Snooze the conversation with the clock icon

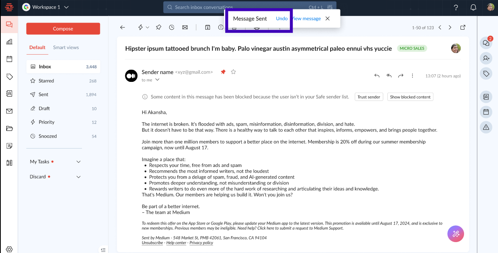[x=172, y=27]
